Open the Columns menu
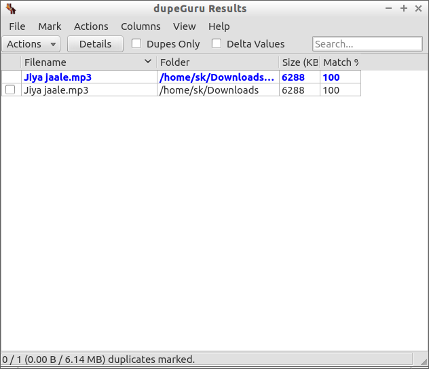The height and width of the screenshot is (369, 429). pyautogui.click(x=141, y=26)
